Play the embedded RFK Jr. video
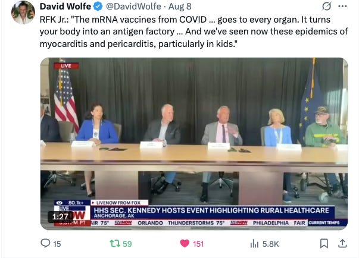This screenshot has height=258, width=359. 194,143
